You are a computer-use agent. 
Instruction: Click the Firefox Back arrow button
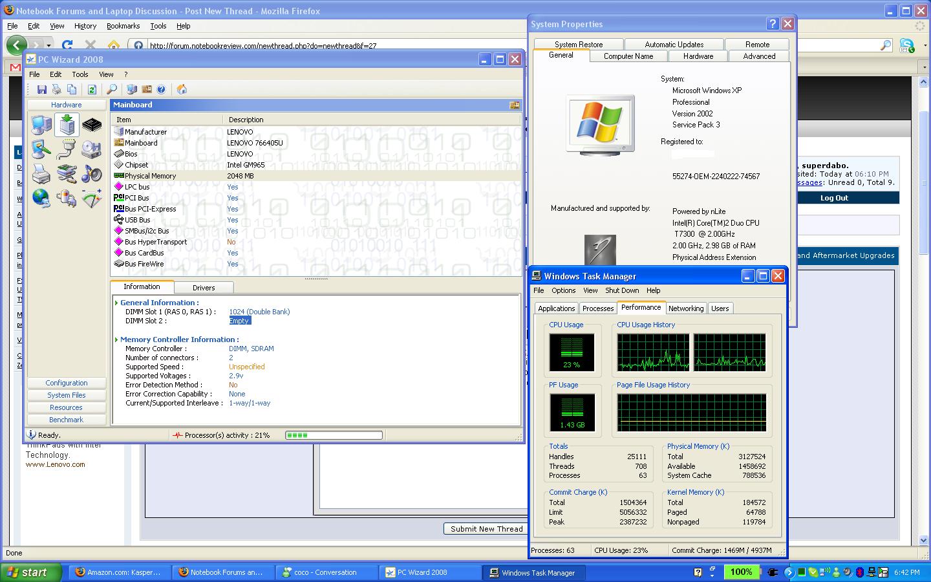[x=16, y=45]
